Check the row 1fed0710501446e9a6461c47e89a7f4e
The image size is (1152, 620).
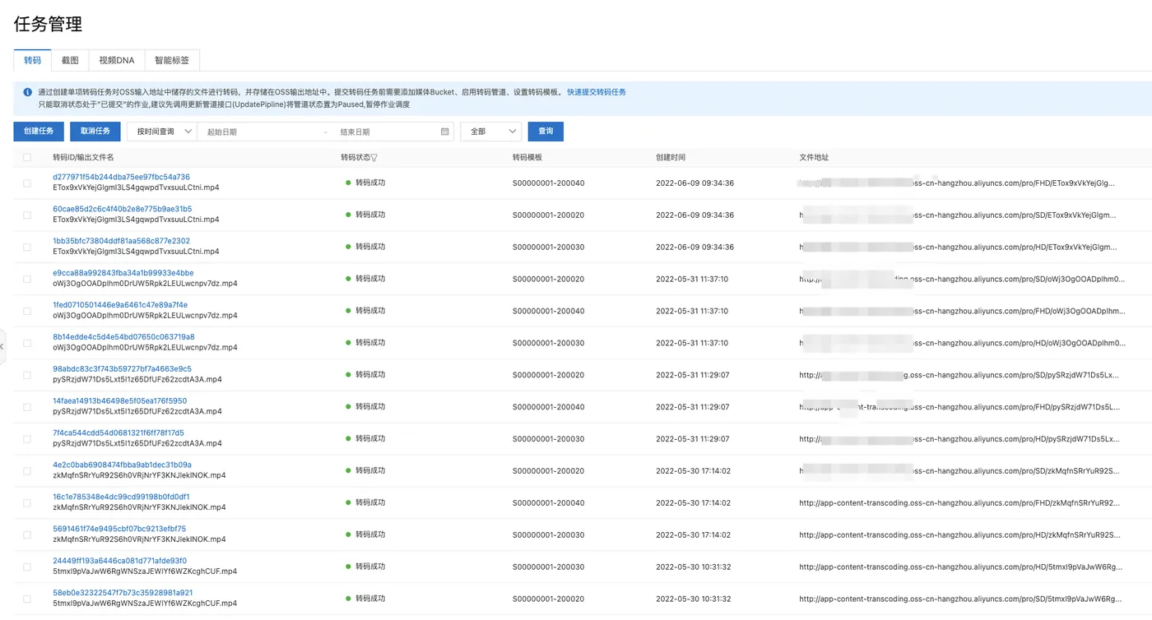(x=27, y=311)
